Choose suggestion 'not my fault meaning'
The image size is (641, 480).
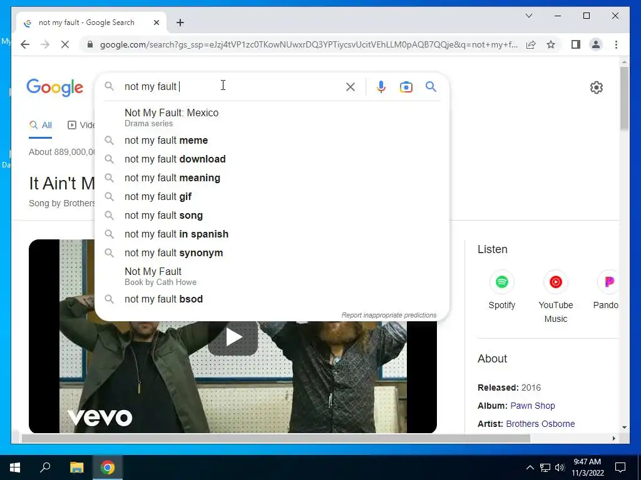tap(272, 178)
